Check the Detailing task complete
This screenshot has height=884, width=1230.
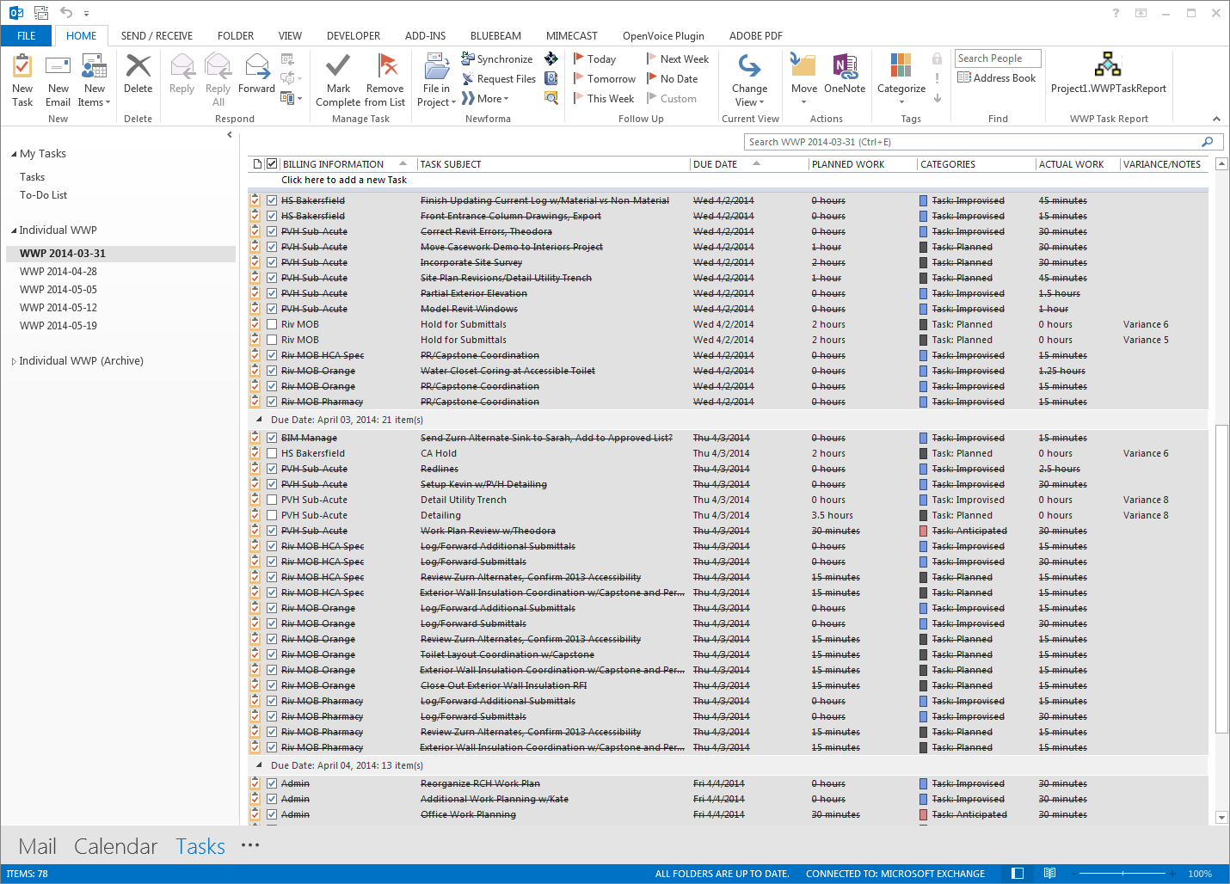[x=272, y=515]
